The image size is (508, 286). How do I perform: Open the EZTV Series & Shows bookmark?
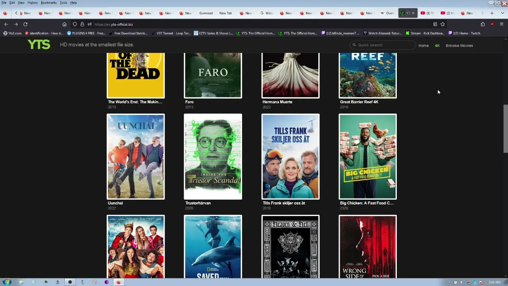(x=214, y=33)
